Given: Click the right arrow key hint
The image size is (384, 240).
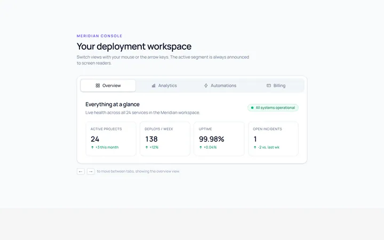Looking at the screenshot, I should click(x=91, y=171).
